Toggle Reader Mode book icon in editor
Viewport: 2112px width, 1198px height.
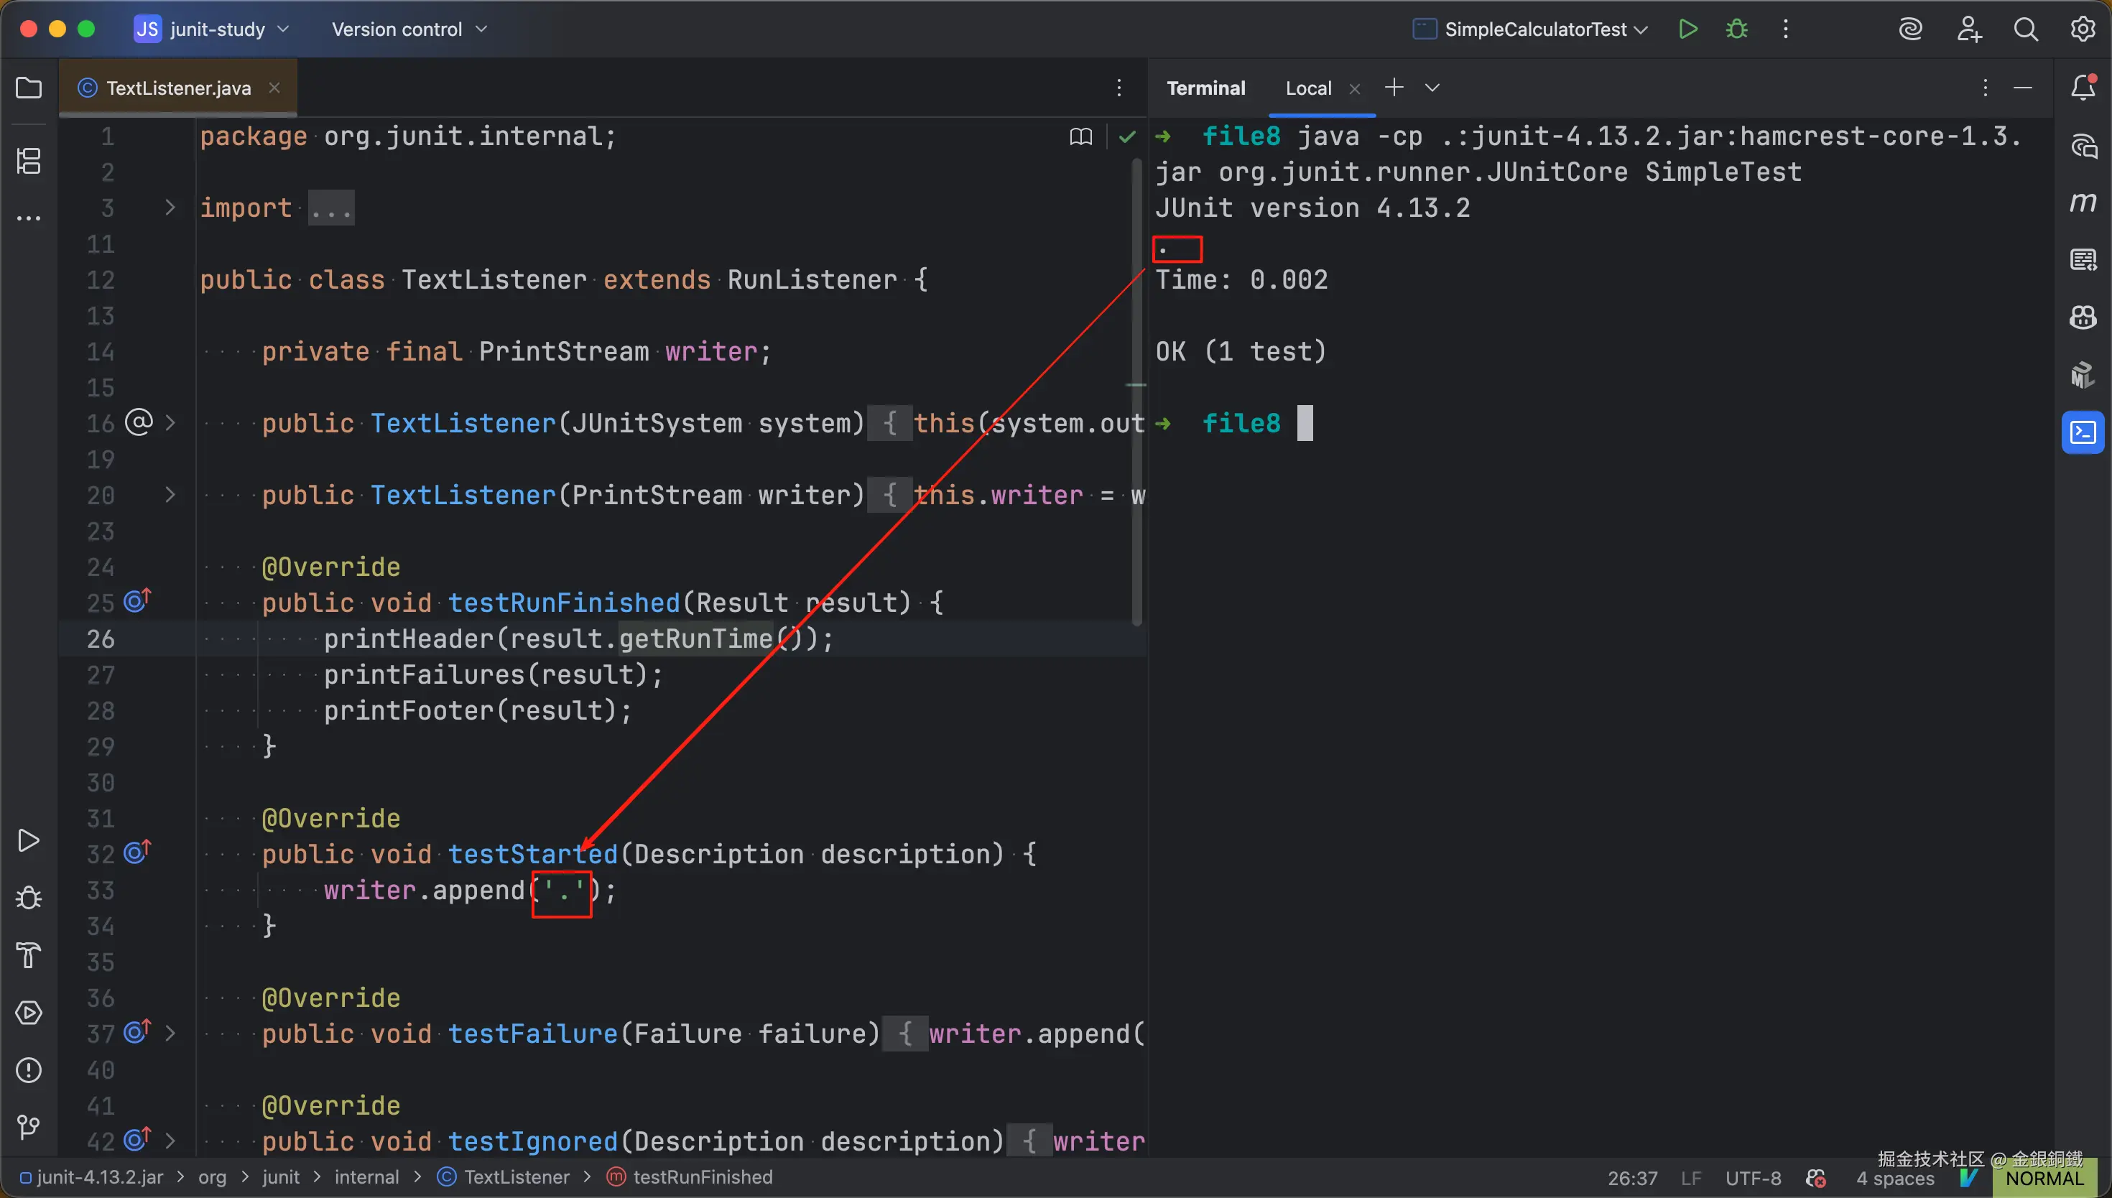[x=1081, y=136]
